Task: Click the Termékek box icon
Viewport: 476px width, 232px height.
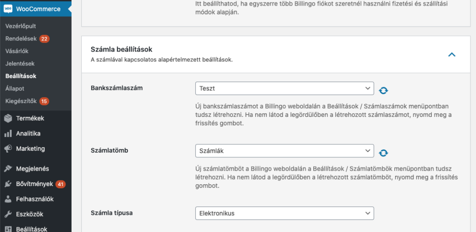Action: [8, 118]
